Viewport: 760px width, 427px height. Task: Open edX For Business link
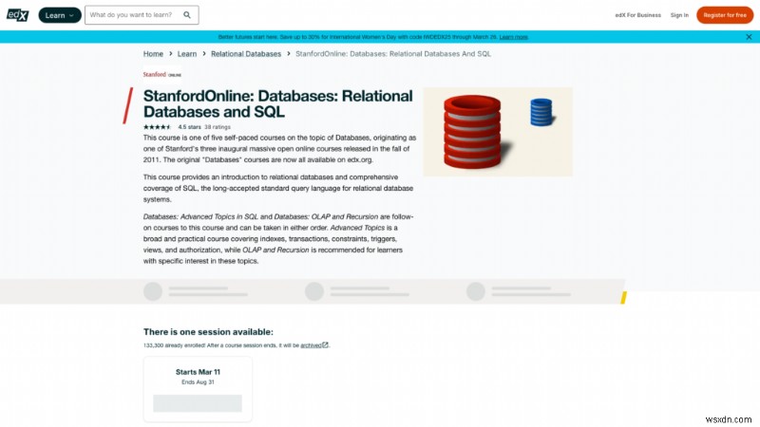[x=637, y=15]
